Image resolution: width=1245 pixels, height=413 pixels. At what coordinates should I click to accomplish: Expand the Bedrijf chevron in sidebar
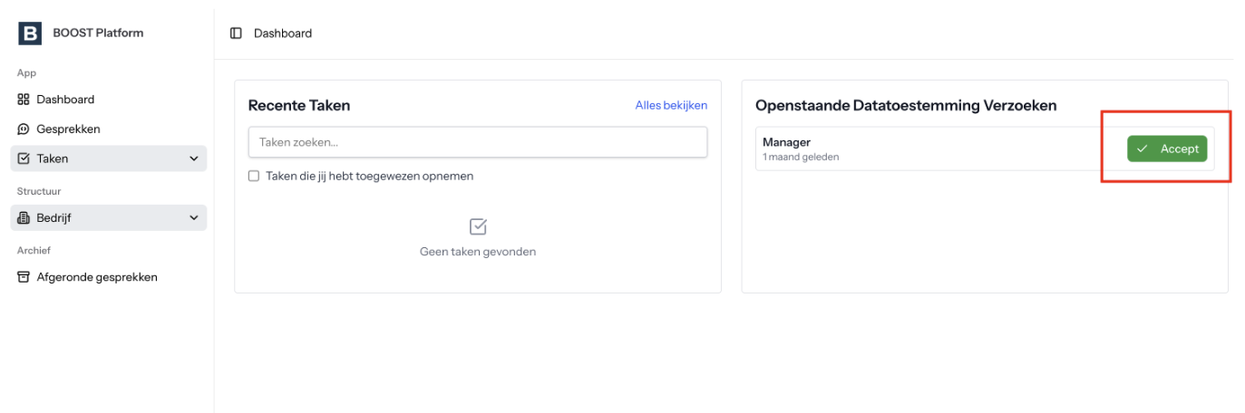coord(193,218)
